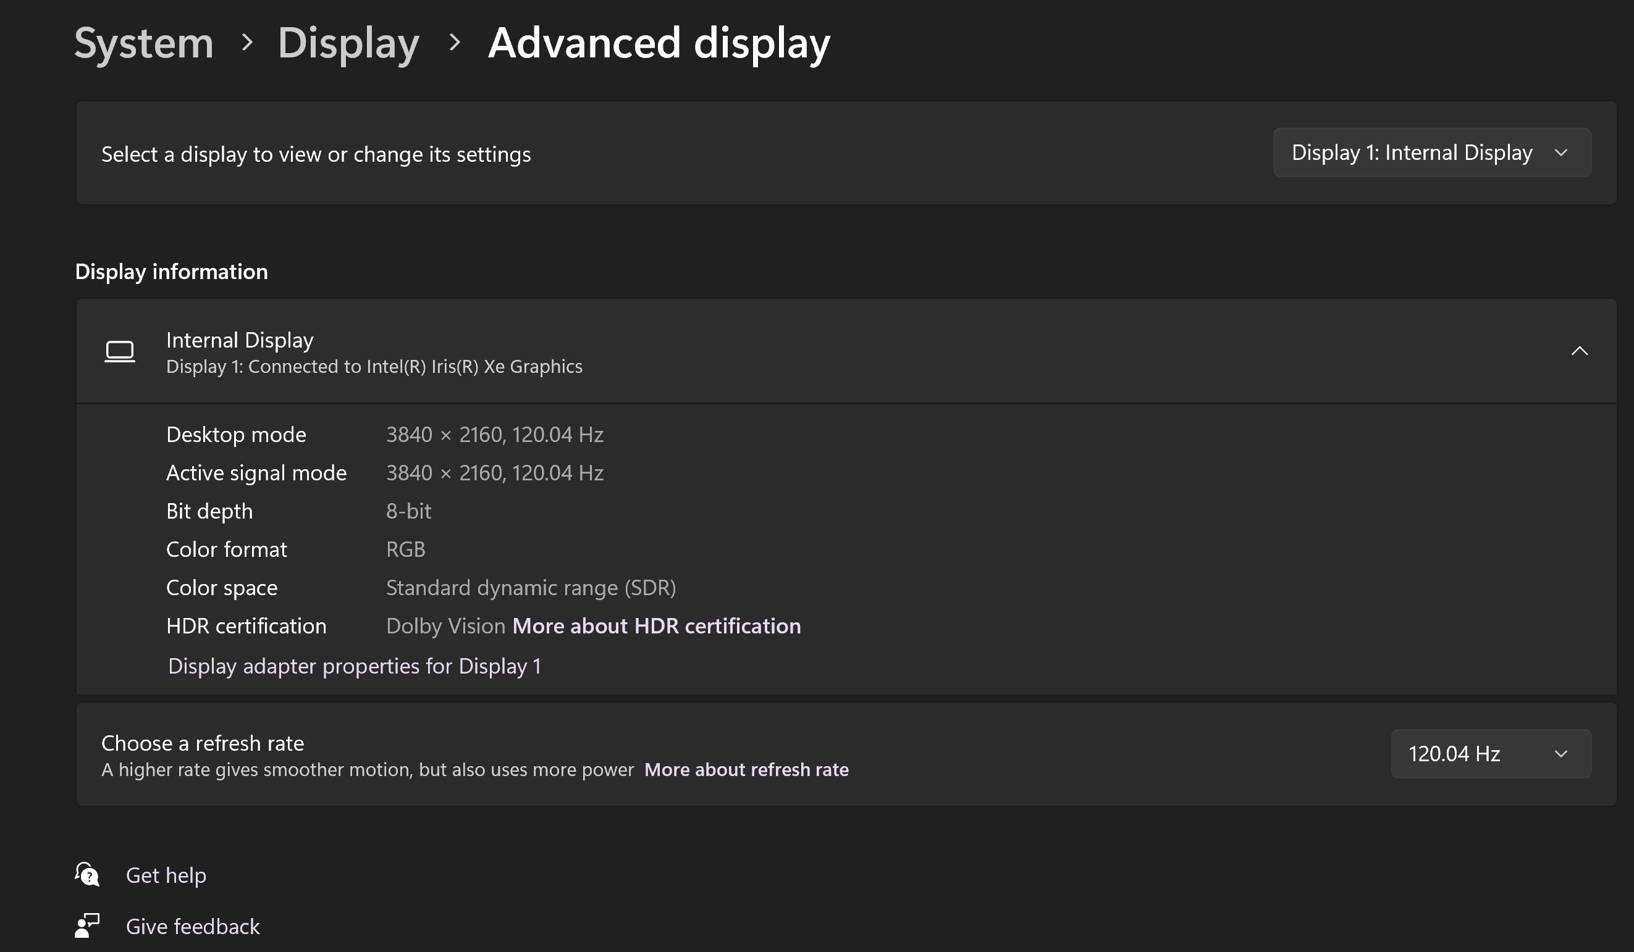Click the Color space label

click(x=222, y=588)
